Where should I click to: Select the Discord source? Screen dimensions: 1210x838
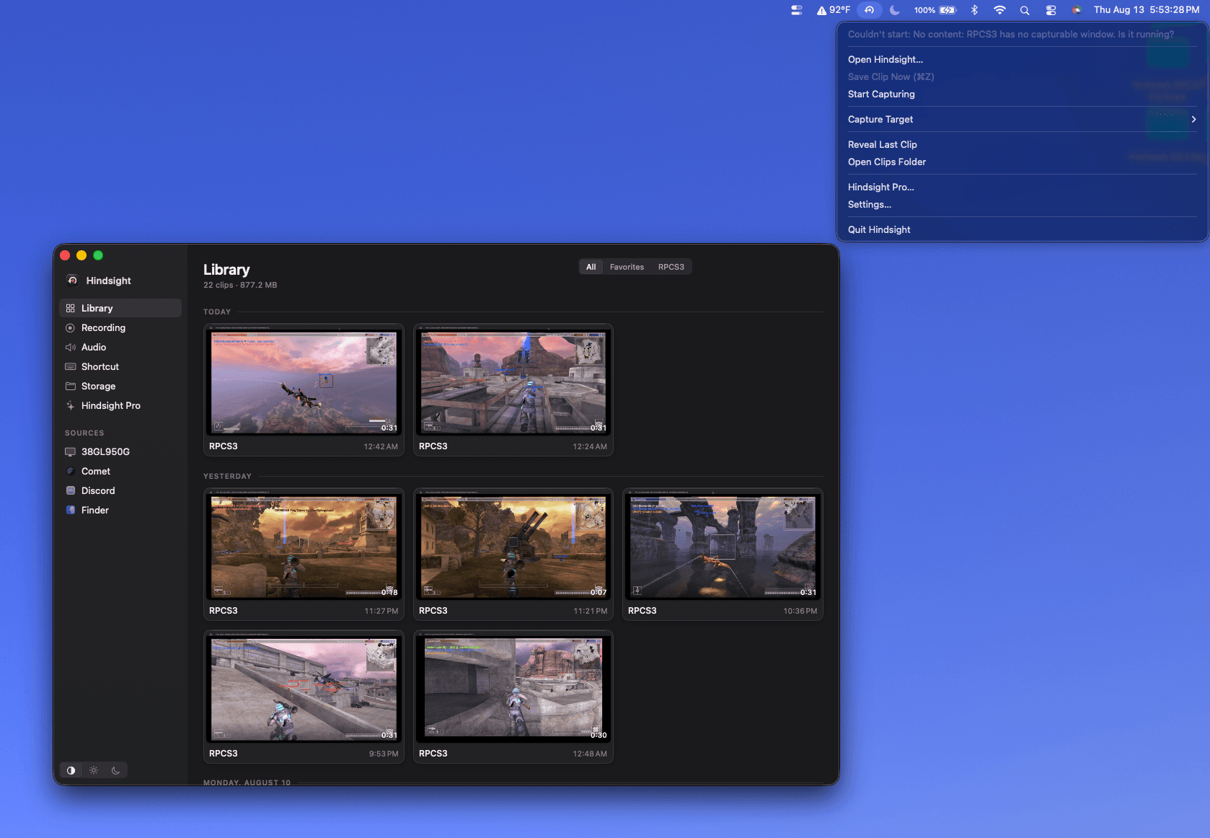tap(120, 490)
